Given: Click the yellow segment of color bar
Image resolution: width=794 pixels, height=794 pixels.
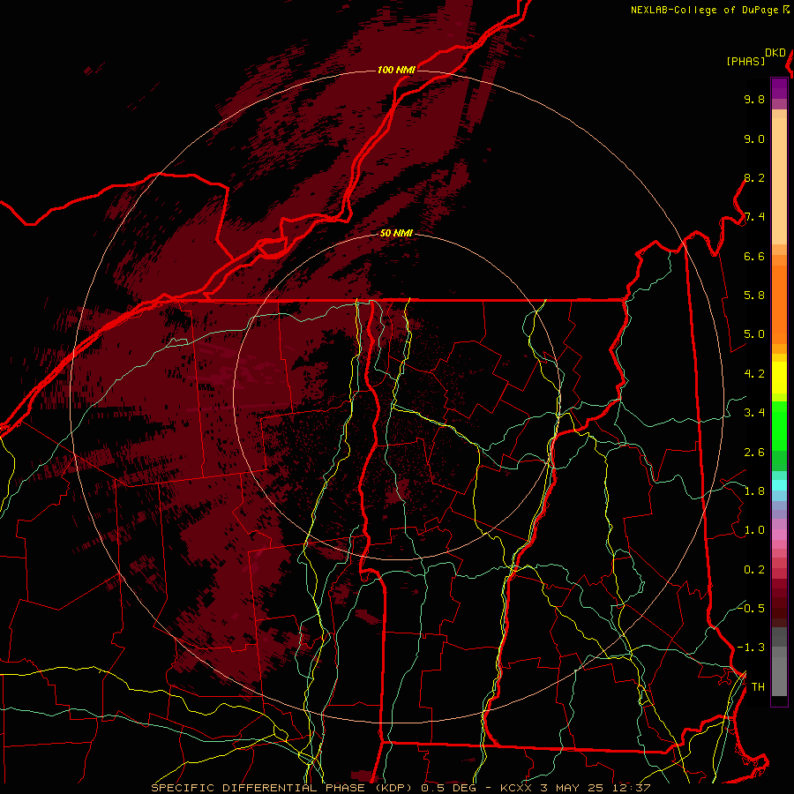Looking at the screenshot, I should coord(779,378).
